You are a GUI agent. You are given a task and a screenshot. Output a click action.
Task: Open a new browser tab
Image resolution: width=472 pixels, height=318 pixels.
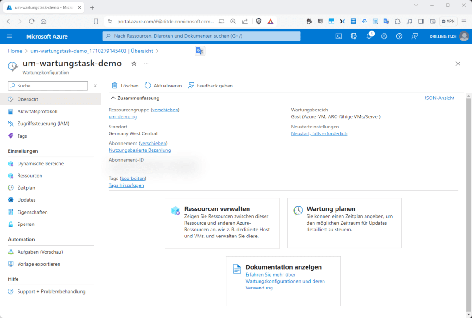click(92, 7)
